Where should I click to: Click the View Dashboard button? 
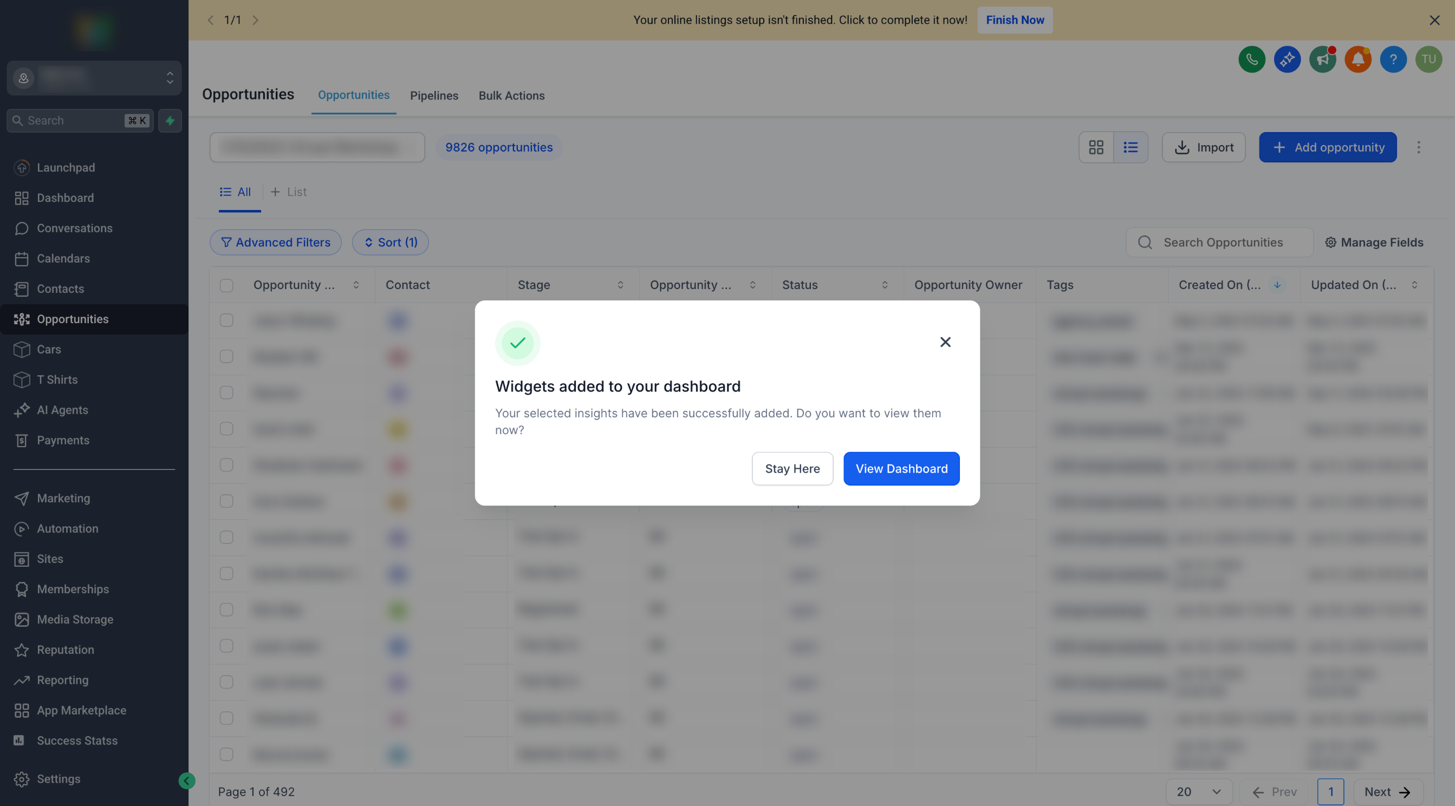tap(901, 468)
